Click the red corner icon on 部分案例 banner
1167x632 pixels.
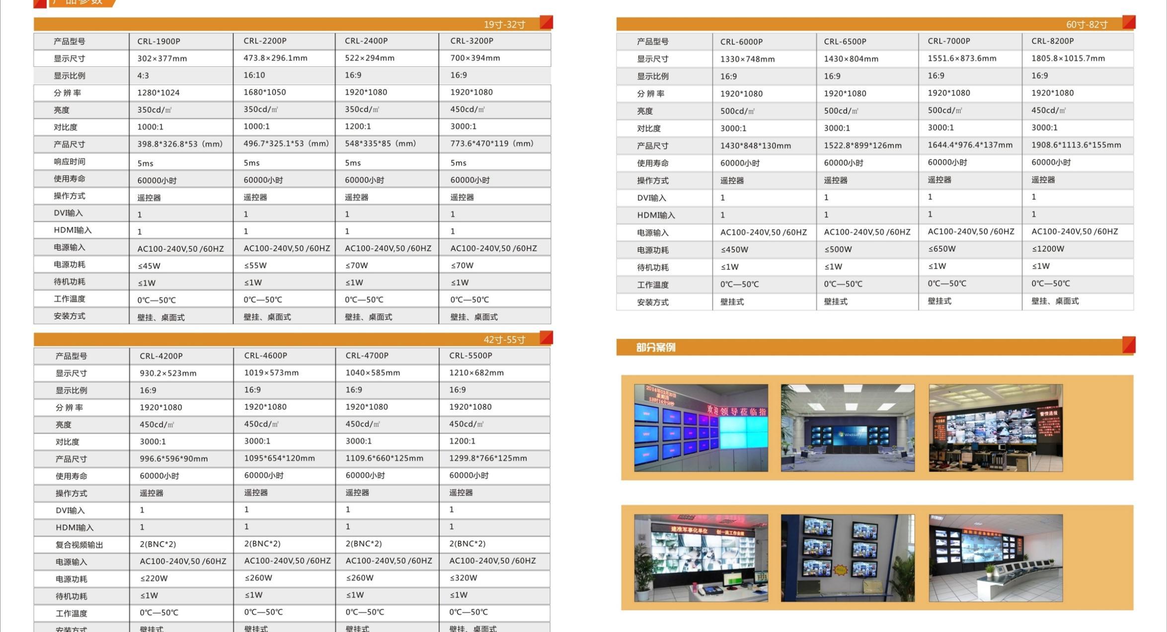point(1129,345)
